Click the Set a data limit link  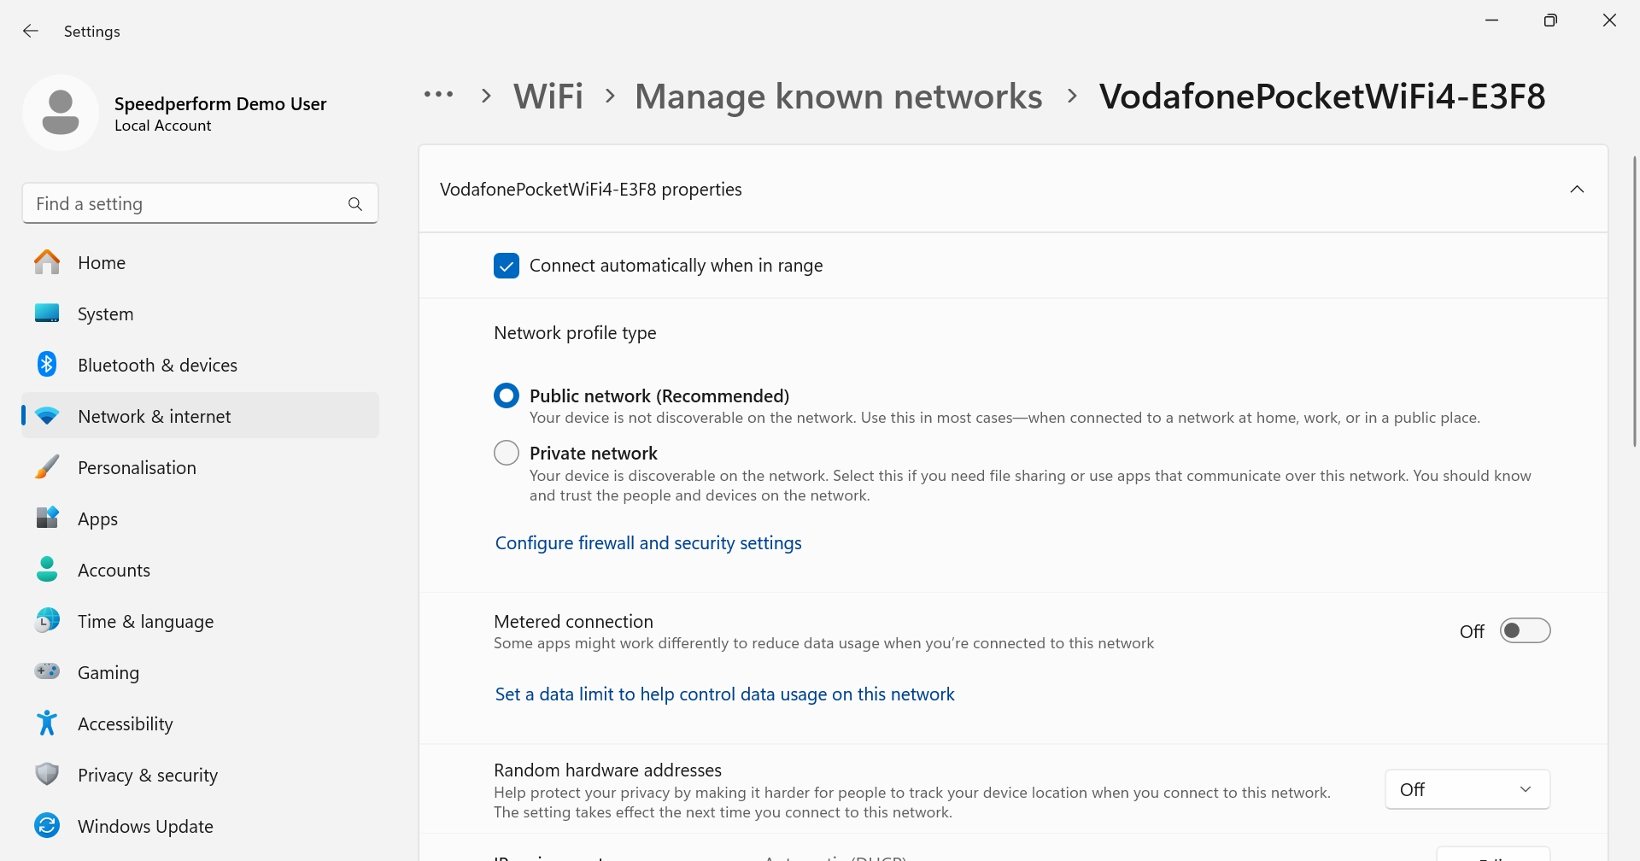(x=724, y=694)
